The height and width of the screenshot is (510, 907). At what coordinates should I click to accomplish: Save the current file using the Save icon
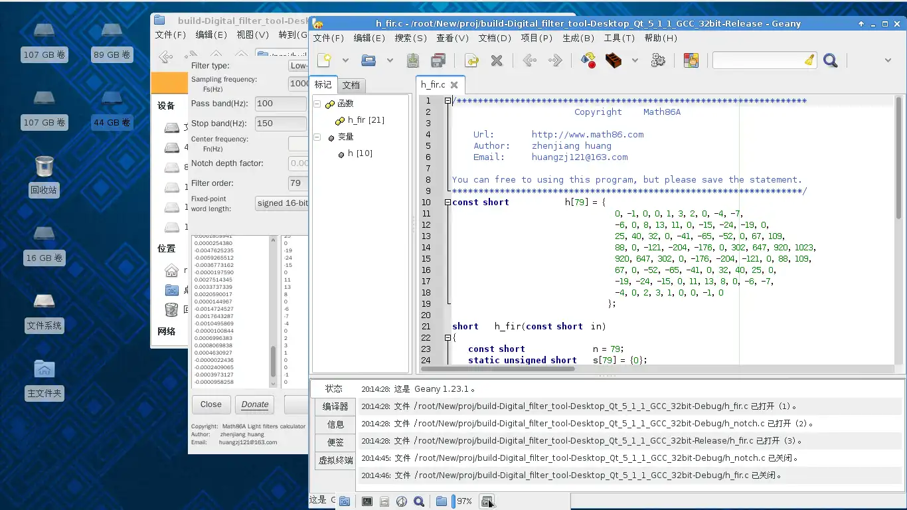tap(413, 60)
